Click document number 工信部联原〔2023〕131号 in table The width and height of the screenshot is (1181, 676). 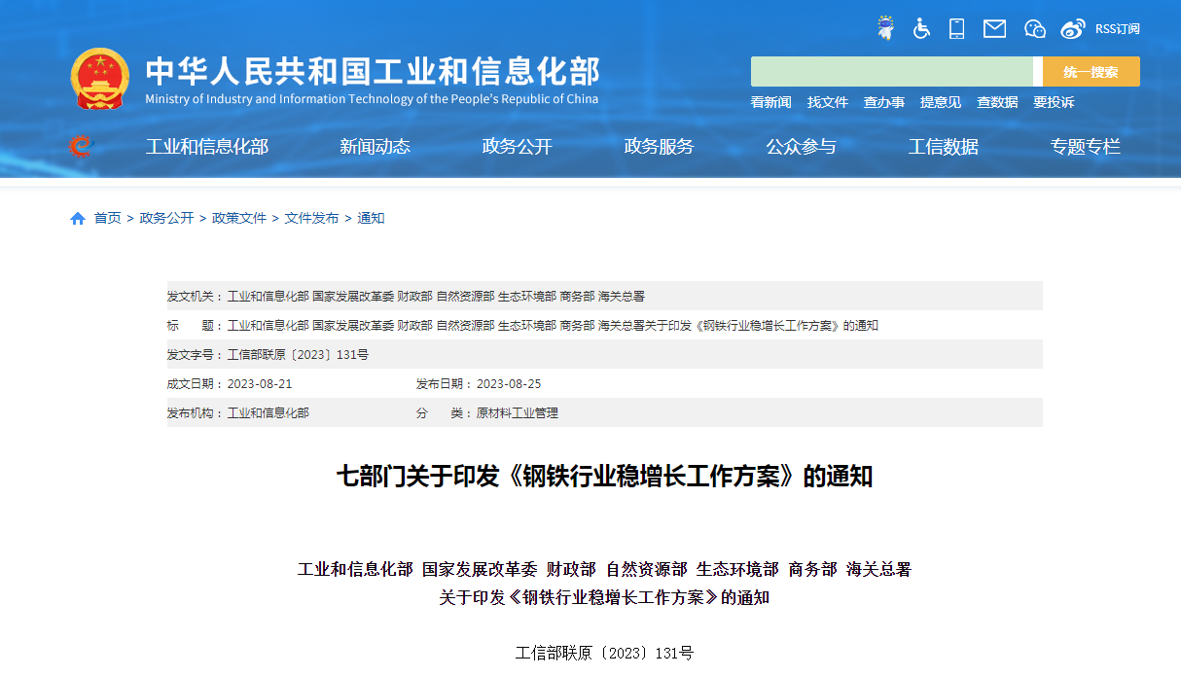click(298, 355)
